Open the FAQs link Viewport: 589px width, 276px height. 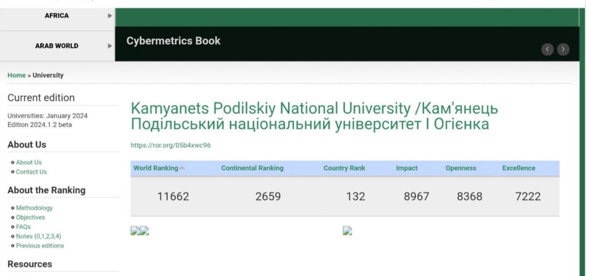[23, 227]
